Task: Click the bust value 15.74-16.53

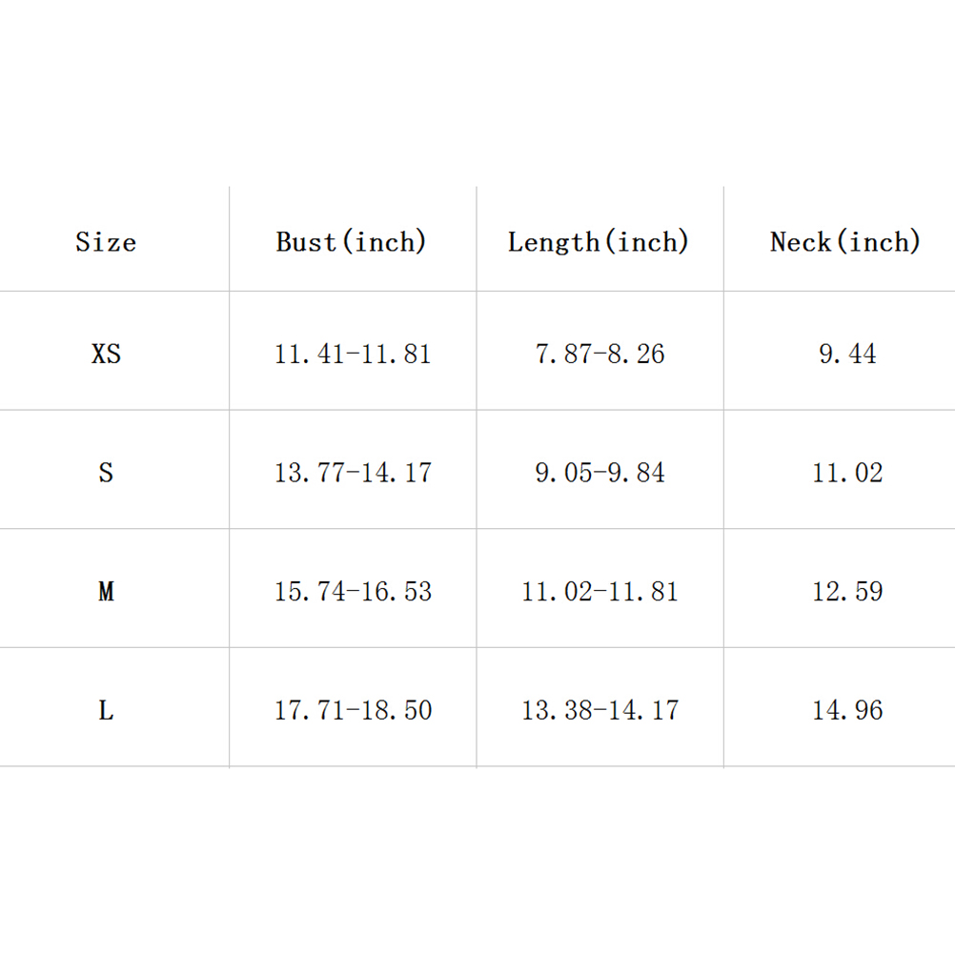Action: click(x=353, y=592)
